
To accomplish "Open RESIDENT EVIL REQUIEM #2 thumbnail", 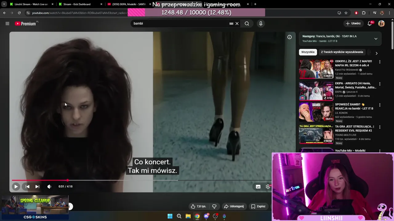I will pyautogui.click(x=316, y=134).
